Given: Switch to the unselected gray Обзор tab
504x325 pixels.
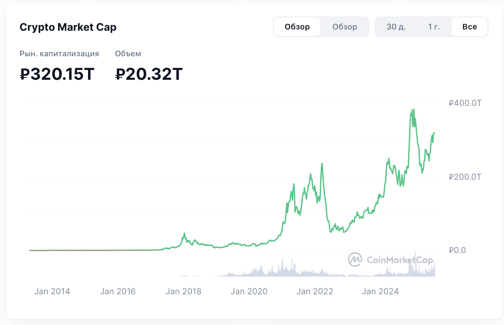Looking at the screenshot, I should point(345,27).
